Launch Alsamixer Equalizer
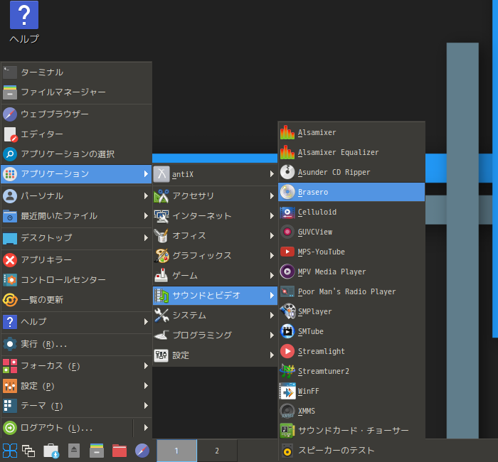Image resolution: width=498 pixels, height=462 pixels. [351, 153]
